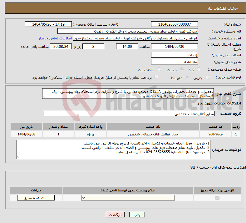The width and height of the screenshot is (246, 223).
Task: Click response deadline date 1404/05/30
Action: coord(174,46)
